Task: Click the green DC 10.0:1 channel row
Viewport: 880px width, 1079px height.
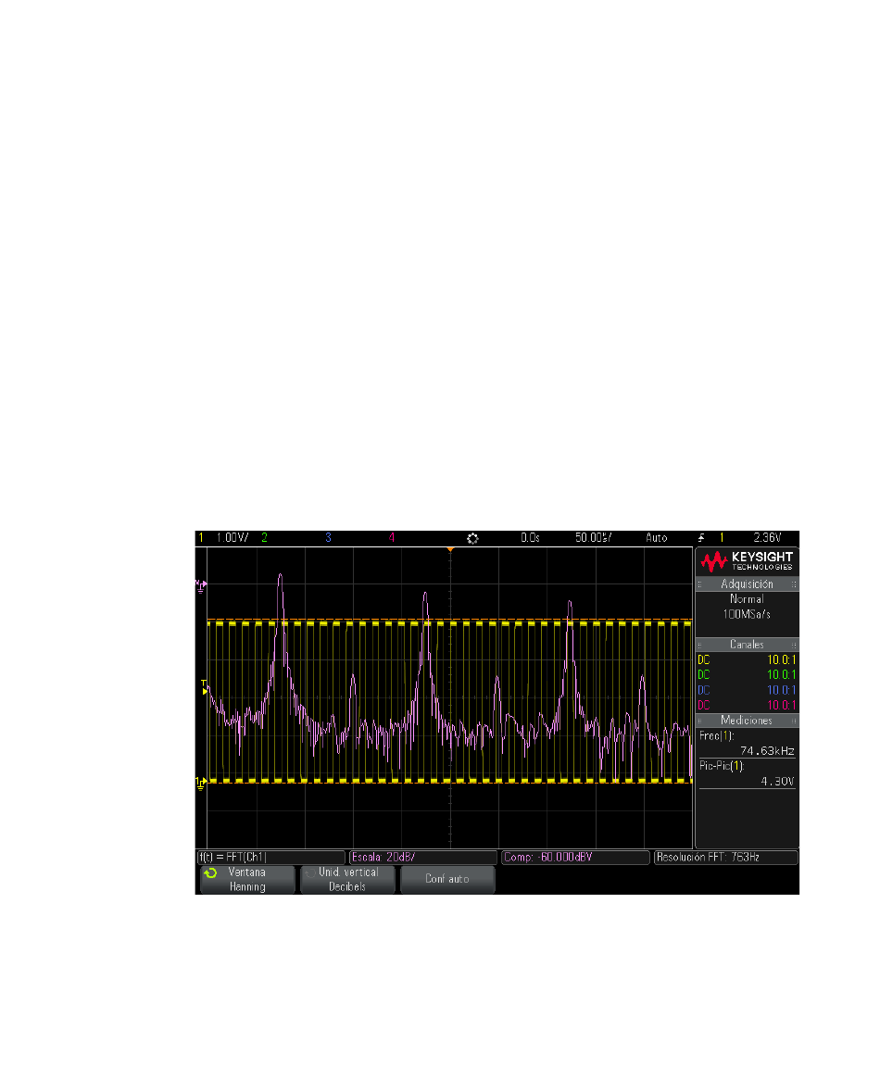Action: click(747, 675)
